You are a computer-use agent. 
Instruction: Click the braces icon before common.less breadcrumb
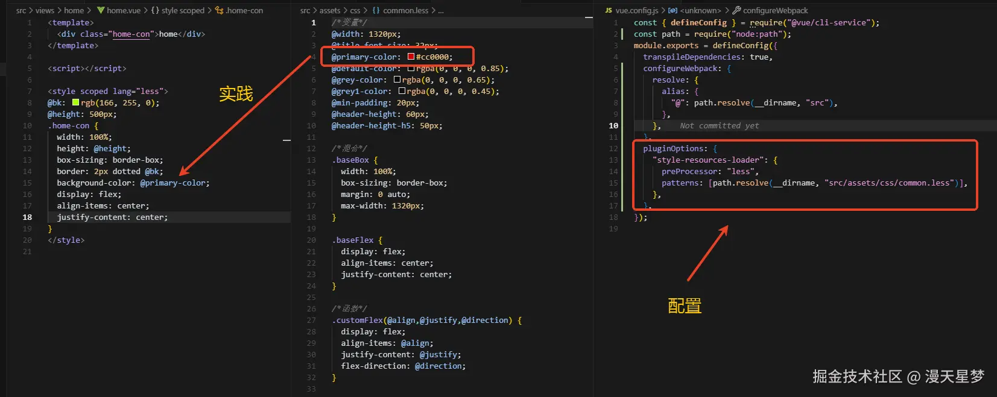pos(376,10)
